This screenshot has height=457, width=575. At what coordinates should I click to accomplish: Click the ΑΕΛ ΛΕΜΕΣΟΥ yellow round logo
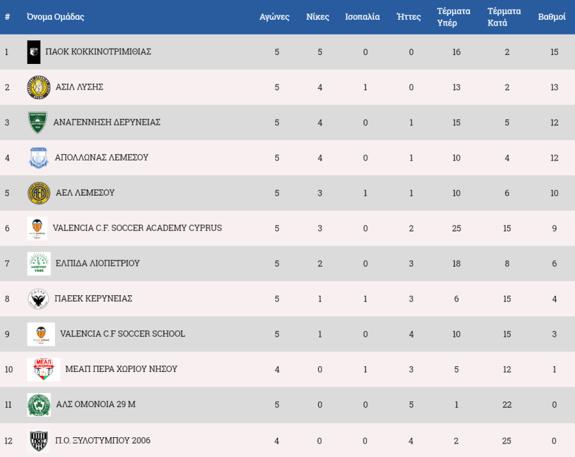pyautogui.click(x=39, y=193)
